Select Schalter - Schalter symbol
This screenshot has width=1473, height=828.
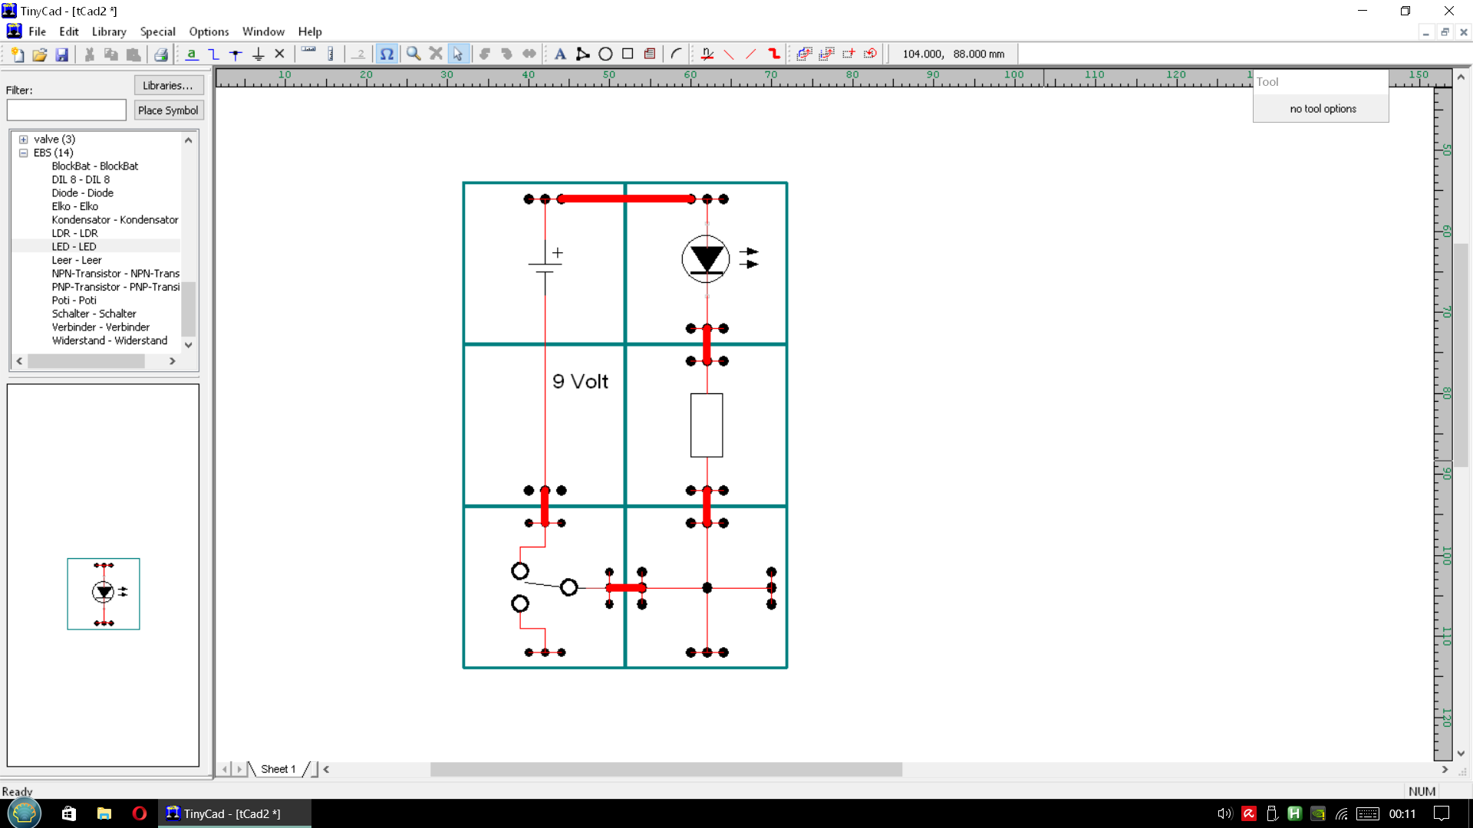(x=94, y=314)
